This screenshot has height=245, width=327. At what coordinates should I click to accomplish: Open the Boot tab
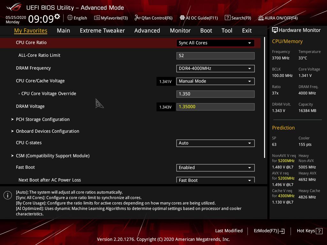point(206,31)
